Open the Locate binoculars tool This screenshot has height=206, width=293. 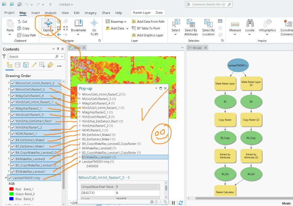tap(250, 27)
